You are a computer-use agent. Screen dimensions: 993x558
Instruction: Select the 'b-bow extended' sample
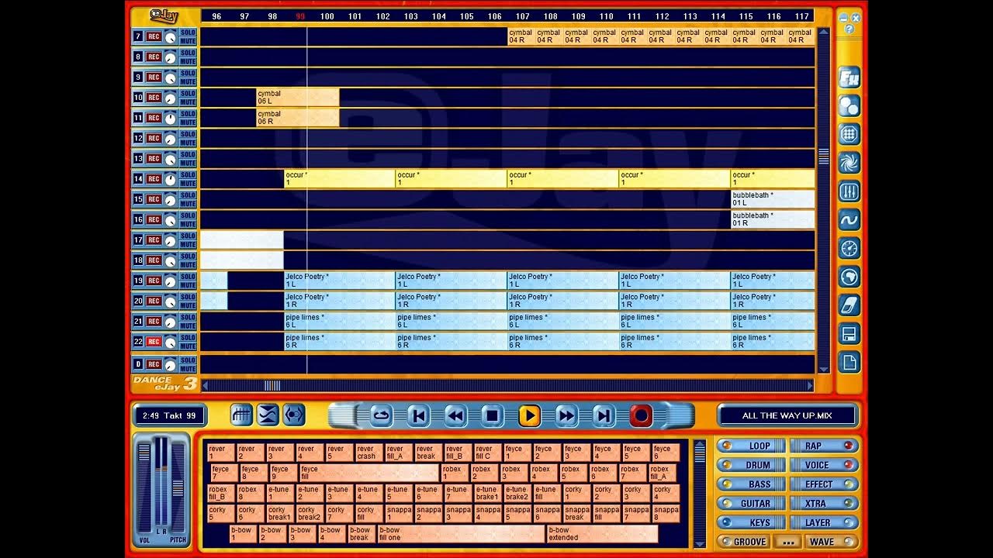pyautogui.click(x=602, y=534)
